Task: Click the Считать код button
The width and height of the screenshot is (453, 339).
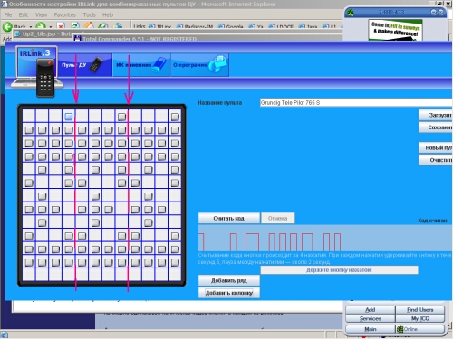Action: click(228, 218)
